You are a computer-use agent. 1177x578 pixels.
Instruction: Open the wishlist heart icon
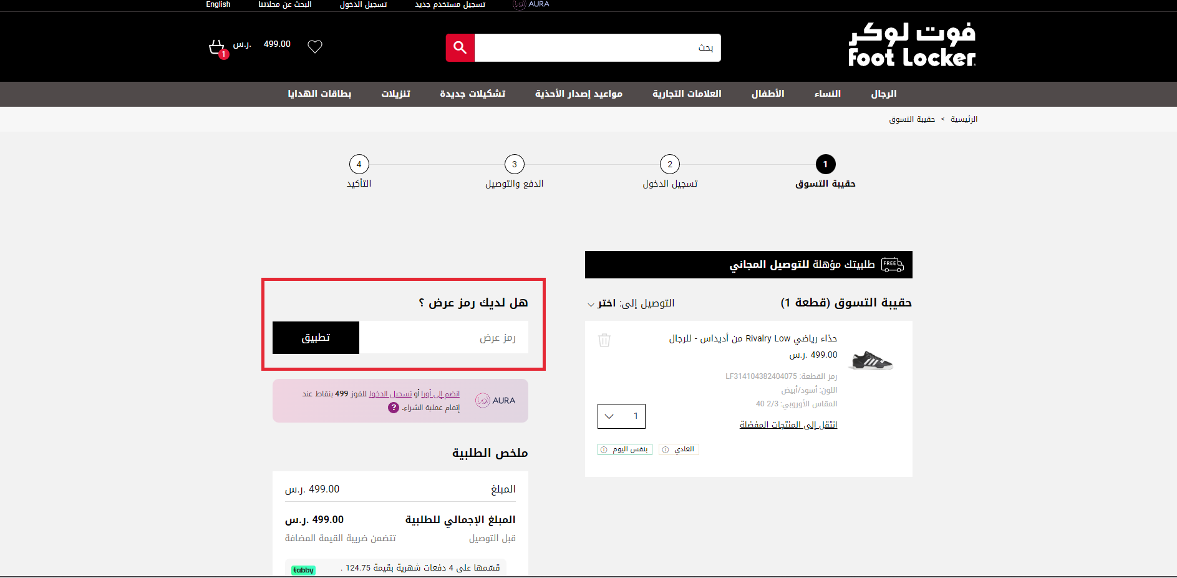pos(315,46)
